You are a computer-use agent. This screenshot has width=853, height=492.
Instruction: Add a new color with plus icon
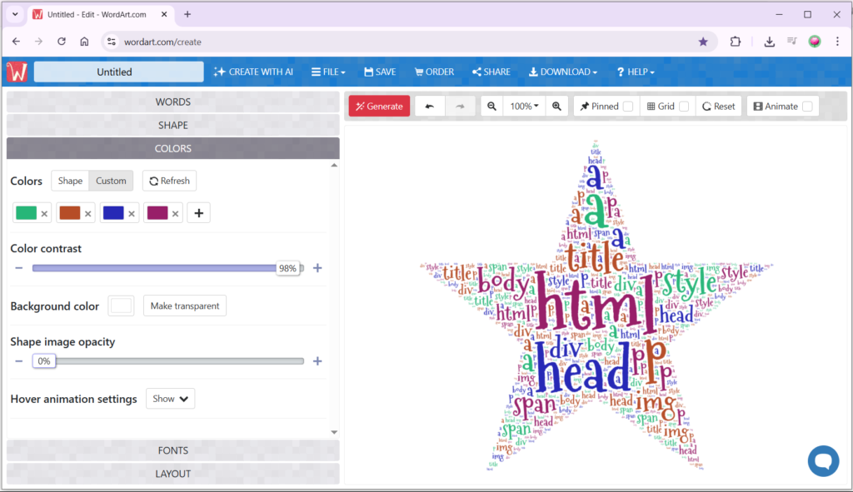tap(198, 213)
